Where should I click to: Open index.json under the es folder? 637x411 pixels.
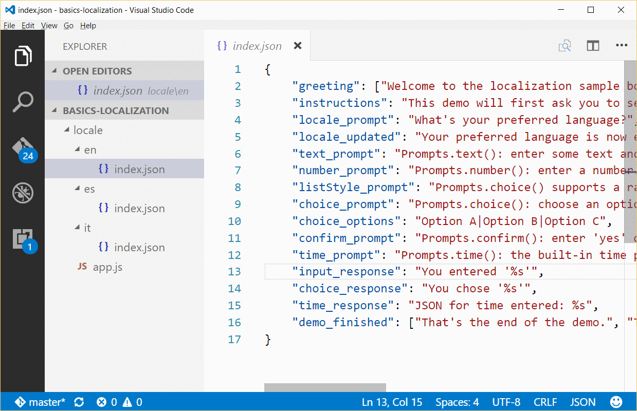(124, 208)
